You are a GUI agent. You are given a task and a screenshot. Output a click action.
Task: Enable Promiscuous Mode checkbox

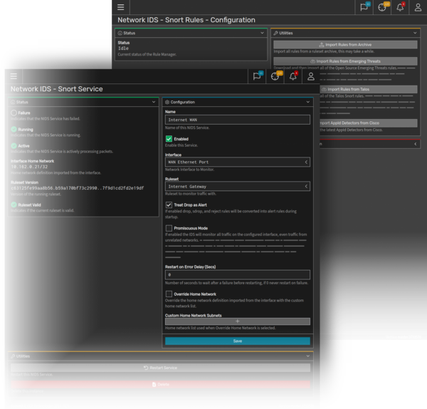[x=169, y=228]
